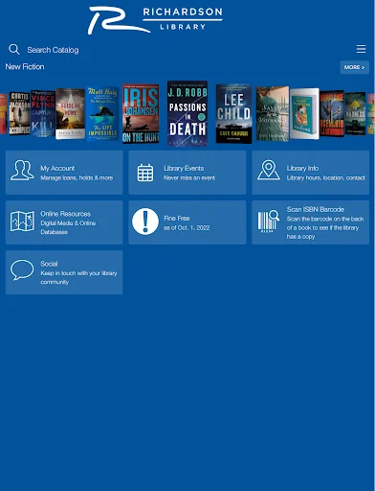Click the Richardson Library logo

tap(155, 20)
